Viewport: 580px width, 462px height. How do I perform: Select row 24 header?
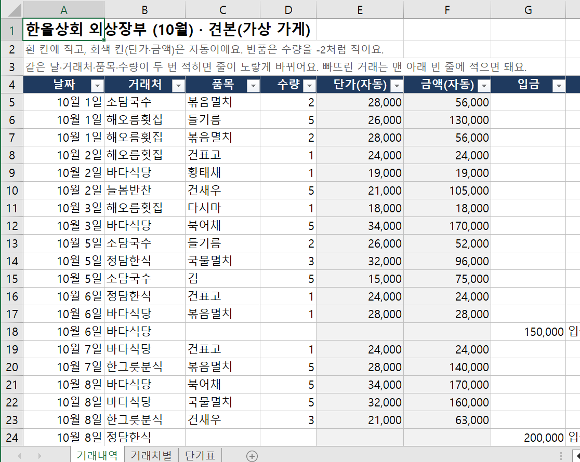click(x=12, y=437)
